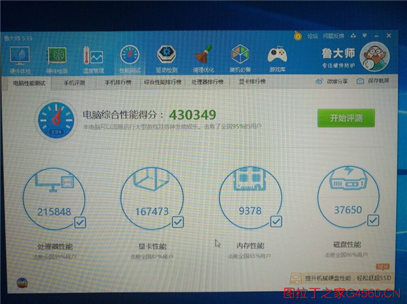Open 驱动检测 driver detection icon
Viewport: 407px width, 304px height.
(x=166, y=54)
